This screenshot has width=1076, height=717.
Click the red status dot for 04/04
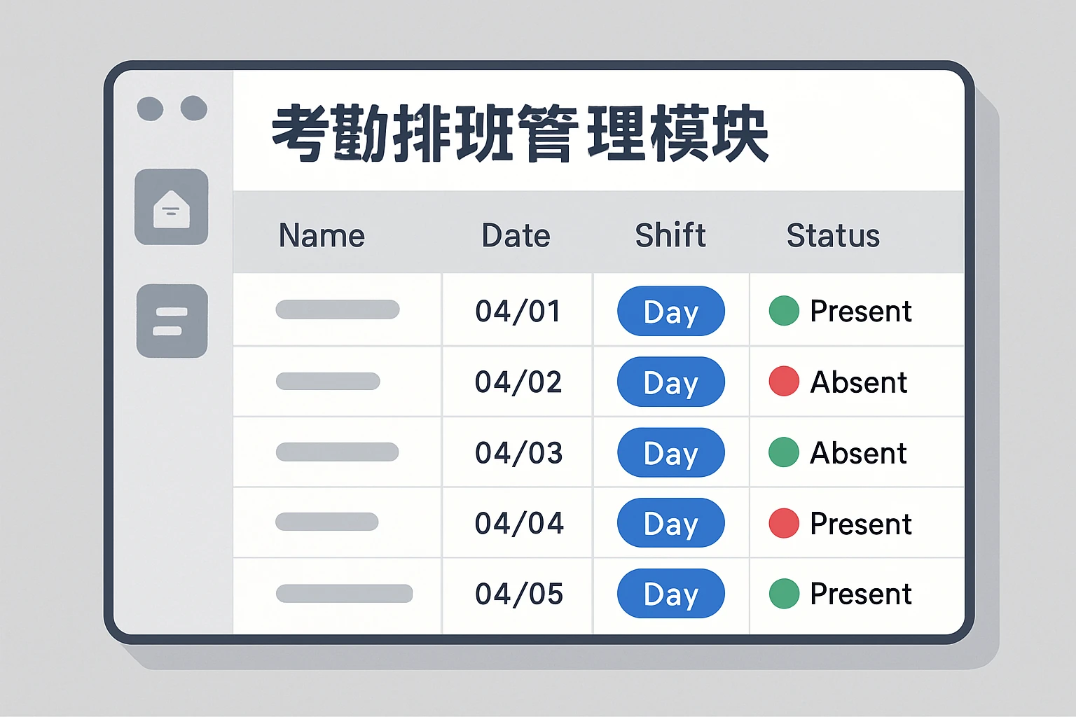[784, 523]
